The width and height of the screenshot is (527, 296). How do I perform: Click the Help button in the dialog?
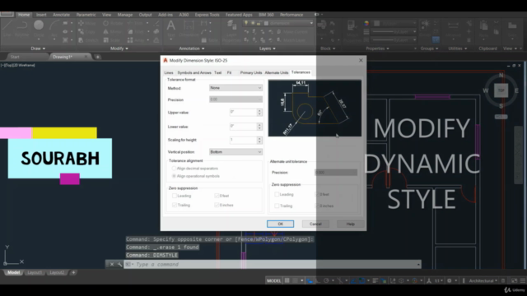click(351, 224)
